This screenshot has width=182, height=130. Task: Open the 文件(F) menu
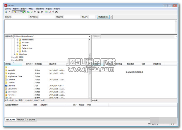[x=8, y=9]
